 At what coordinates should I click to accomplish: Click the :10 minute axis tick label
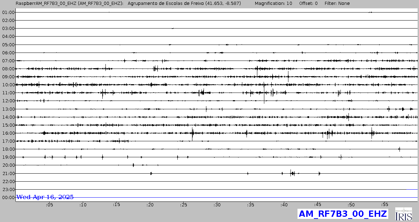click(x=83, y=205)
